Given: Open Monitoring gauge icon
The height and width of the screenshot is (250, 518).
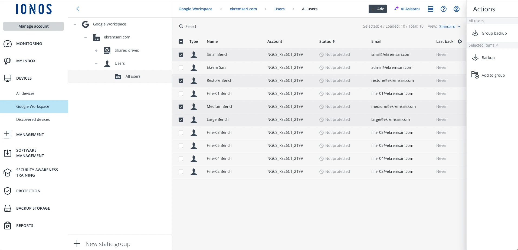Looking at the screenshot, I should (x=8, y=44).
